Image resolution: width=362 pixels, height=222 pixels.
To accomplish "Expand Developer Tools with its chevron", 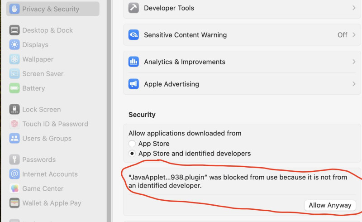I will point(354,8).
